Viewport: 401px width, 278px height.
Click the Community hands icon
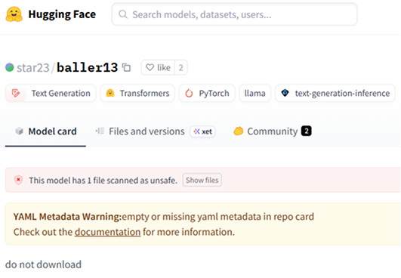click(x=239, y=131)
